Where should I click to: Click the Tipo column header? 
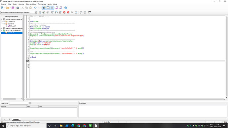coord(58,107)
